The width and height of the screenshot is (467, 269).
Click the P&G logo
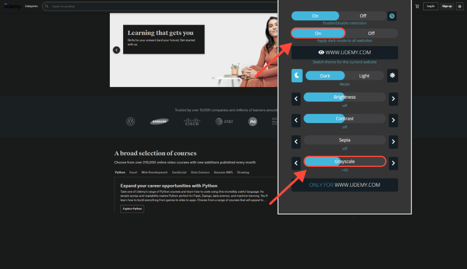253,121
